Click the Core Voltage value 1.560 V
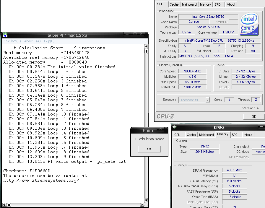Screen dimensions: 265x208 (x=228, y=32)
